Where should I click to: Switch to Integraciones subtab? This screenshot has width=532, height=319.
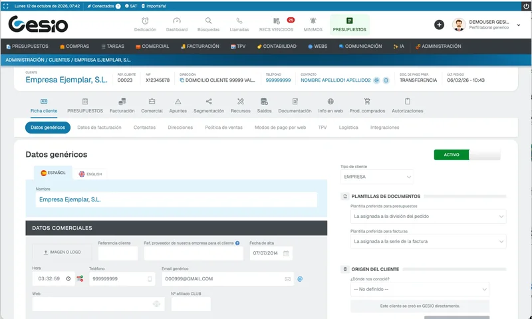click(x=385, y=128)
